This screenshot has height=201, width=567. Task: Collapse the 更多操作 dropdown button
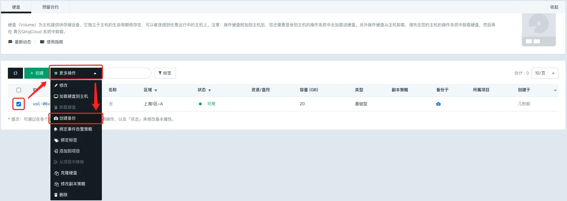(x=76, y=73)
